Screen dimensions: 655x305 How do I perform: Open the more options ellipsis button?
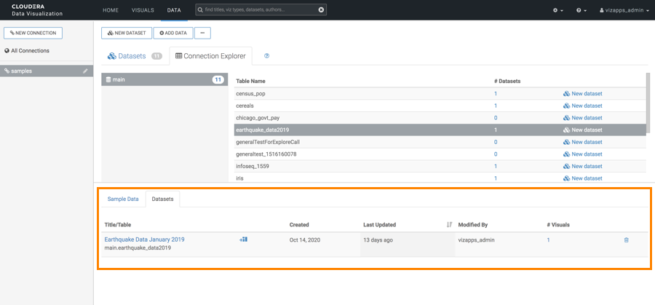[x=202, y=33]
